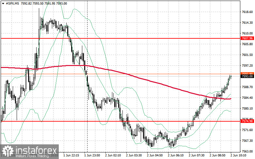Open the instaforex watermark text link

point(36,150)
